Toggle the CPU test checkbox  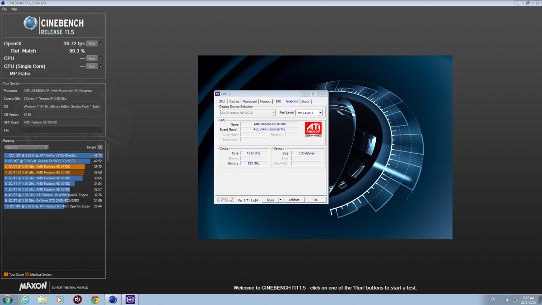101,58
